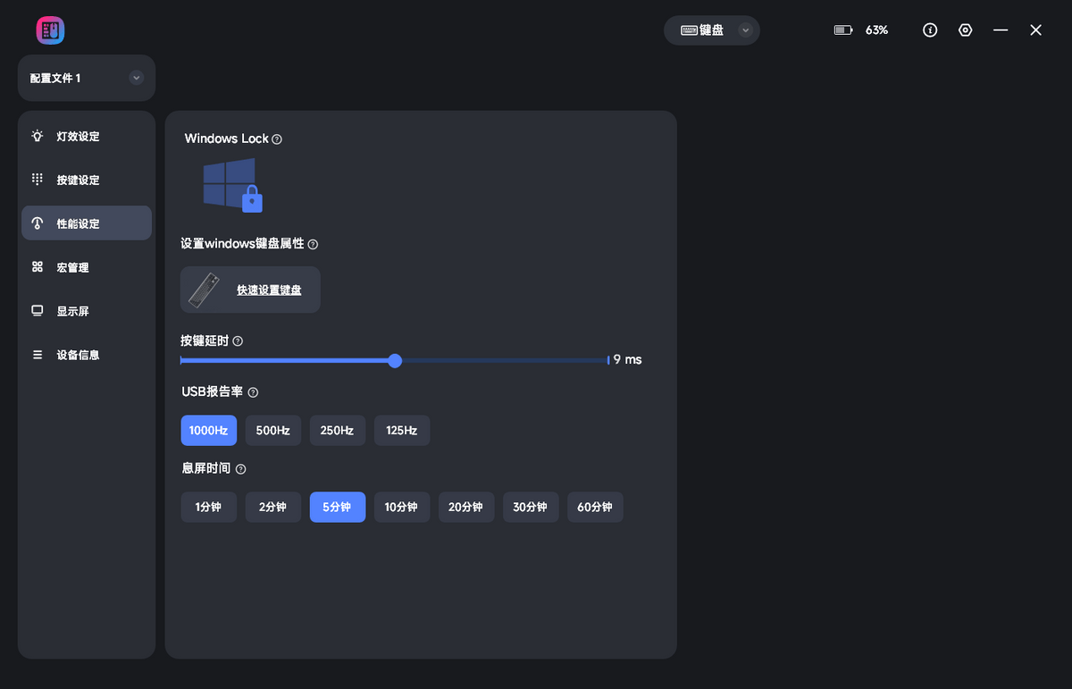Click the light bulb icon for 灯效设定
The height and width of the screenshot is (689, 1072).
(38, 136)
